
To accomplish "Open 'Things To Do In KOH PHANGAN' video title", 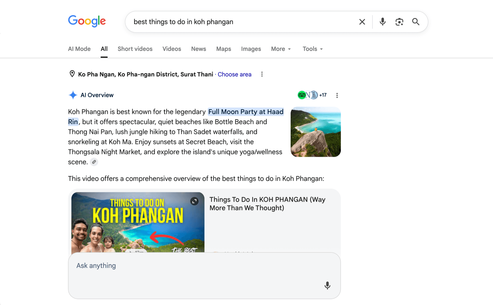I will click(x=267, y=204).
